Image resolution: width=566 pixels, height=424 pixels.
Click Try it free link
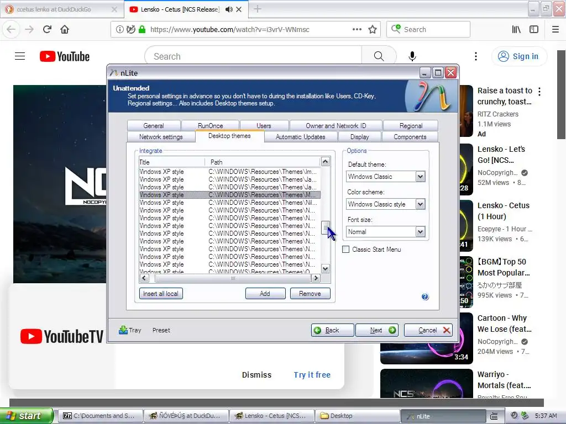tap(312, 375)
